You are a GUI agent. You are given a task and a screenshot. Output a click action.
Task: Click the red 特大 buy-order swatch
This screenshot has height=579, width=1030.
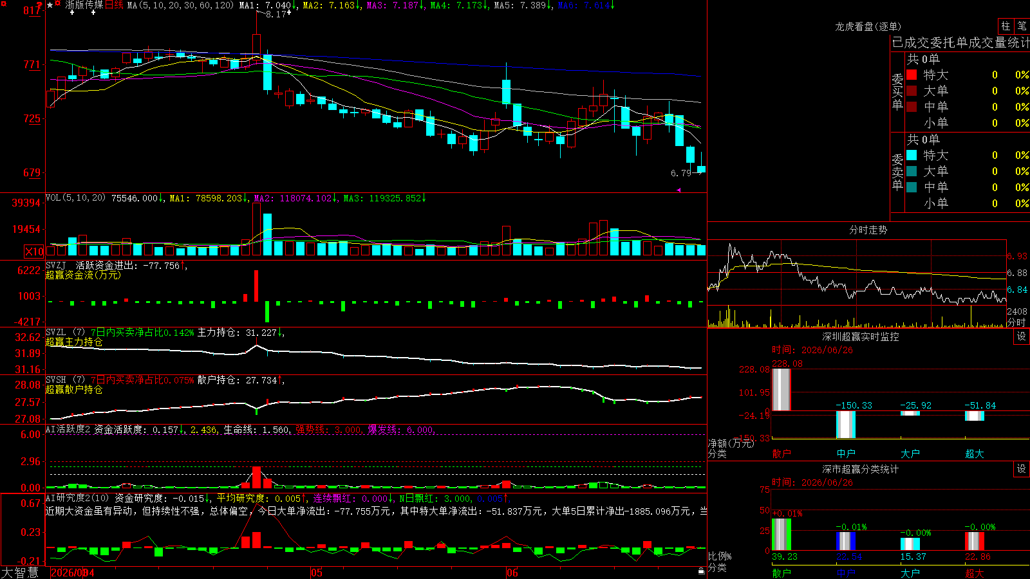click(x=912, y=75)
